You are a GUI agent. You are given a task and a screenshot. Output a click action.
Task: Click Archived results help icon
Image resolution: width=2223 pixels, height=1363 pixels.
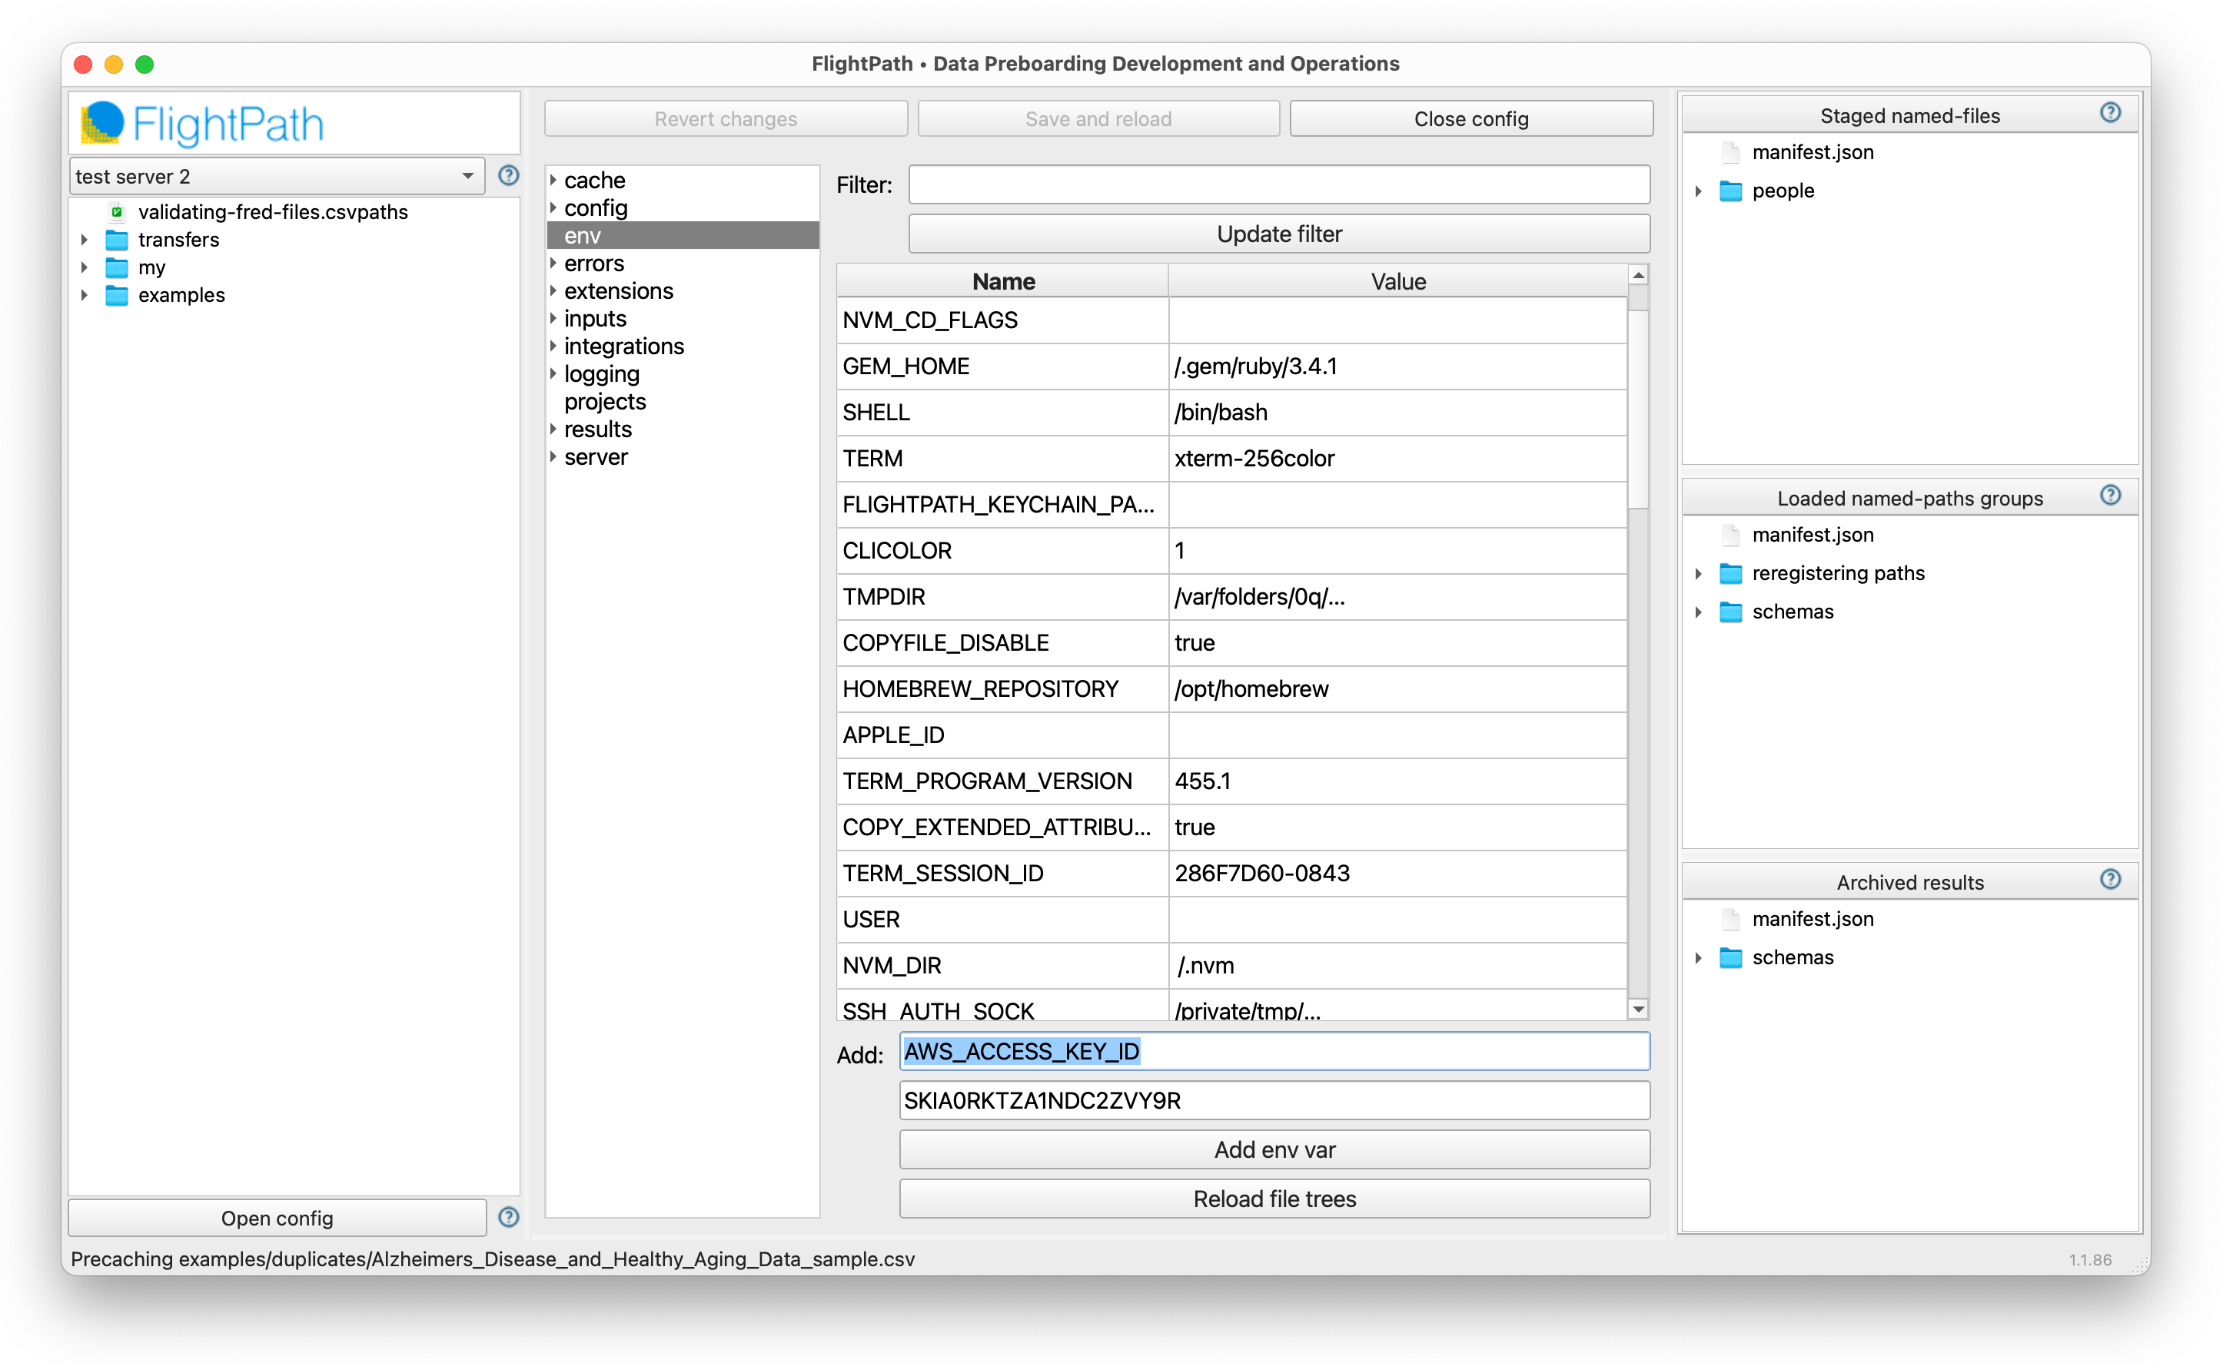tap(2109, 880)
